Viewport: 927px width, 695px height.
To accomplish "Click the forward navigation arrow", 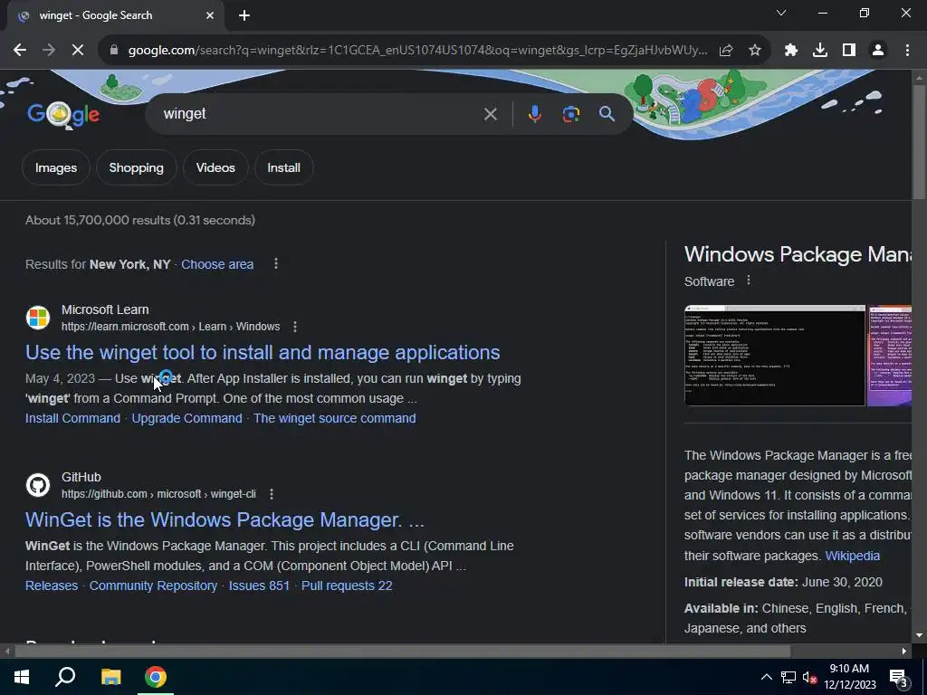I will click(49, 51).
